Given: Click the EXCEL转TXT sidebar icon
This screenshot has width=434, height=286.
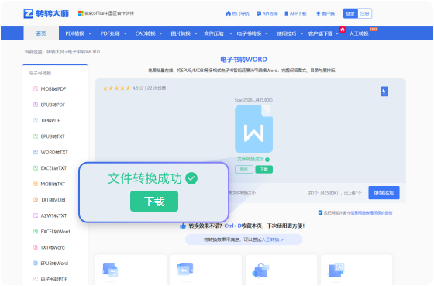Looking at the screenshot, I should [36, 167].
